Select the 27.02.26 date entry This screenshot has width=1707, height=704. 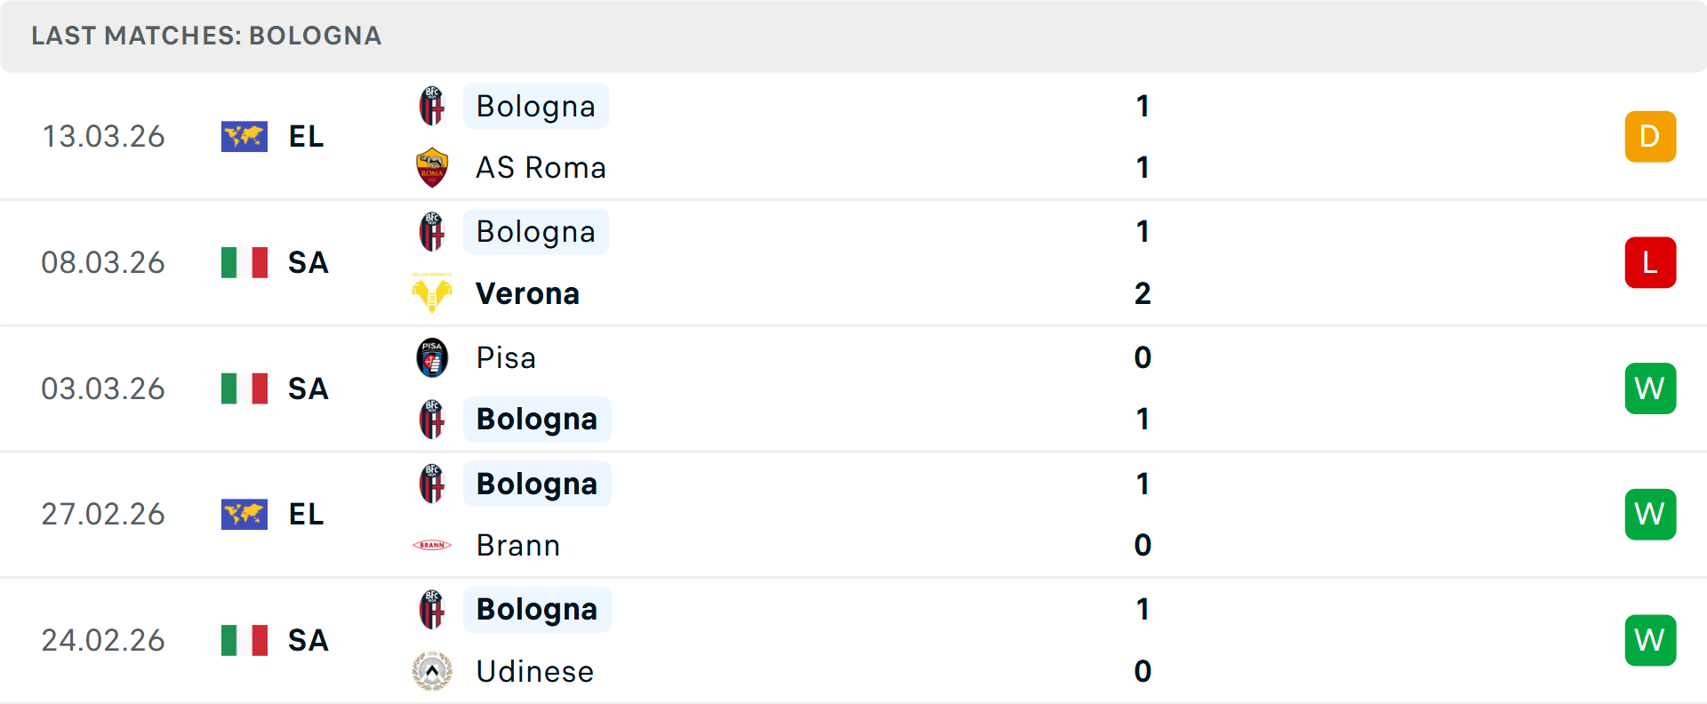pyautogui.click(x=103, y=514)
